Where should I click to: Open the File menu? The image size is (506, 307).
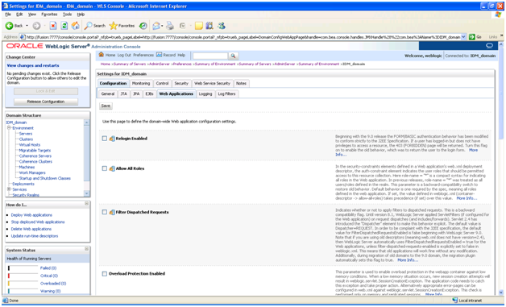point(8,15)
